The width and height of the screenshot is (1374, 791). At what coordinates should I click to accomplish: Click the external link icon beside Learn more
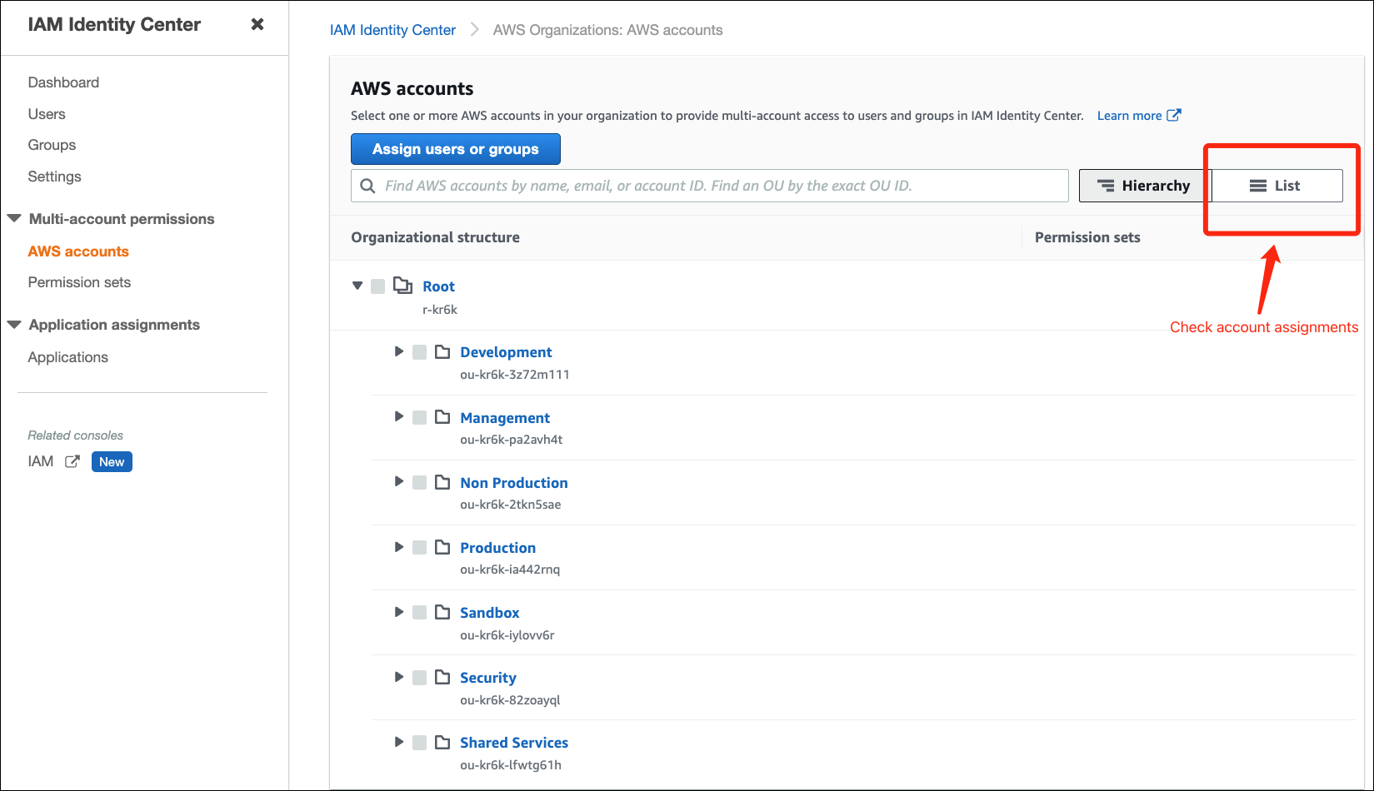[1174, 115]
